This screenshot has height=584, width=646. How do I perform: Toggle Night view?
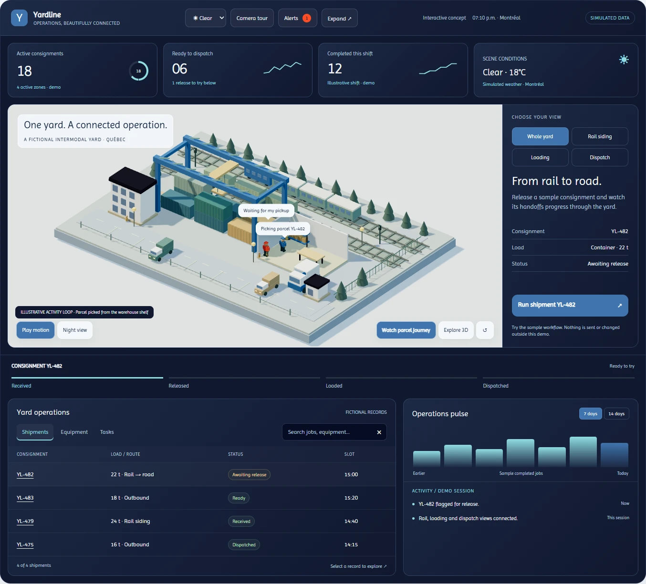pyautogui.click(x=75, y=330)
